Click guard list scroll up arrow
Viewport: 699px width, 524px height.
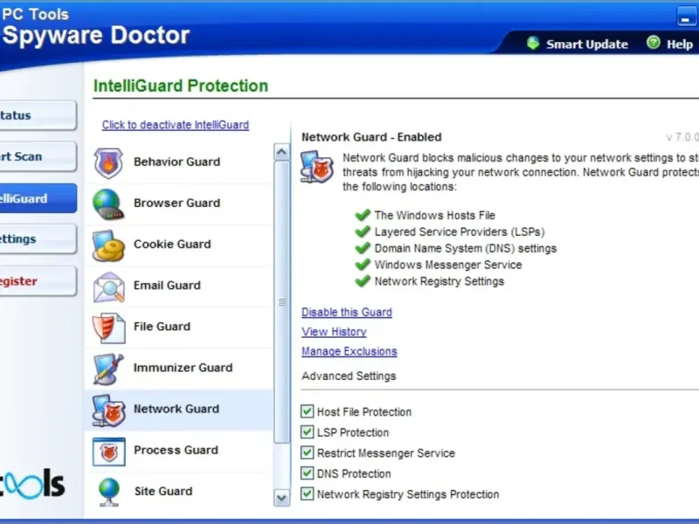(281, 152)
